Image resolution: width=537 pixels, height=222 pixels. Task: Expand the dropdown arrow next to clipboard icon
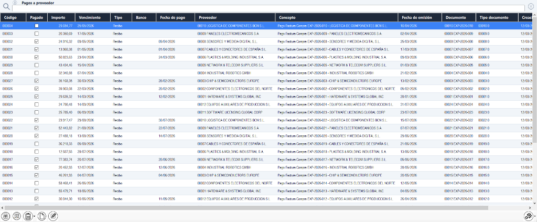click(x=34, y=216)
